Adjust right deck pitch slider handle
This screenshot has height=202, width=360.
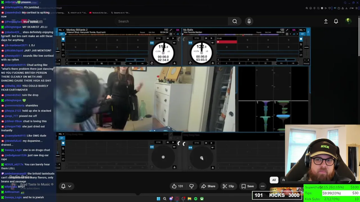tap(307, 47)
